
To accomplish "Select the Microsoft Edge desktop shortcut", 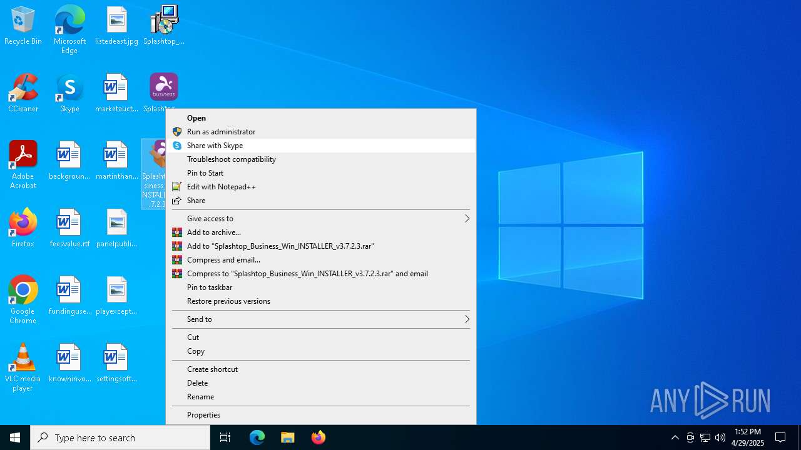I will [x=69, y=29].
